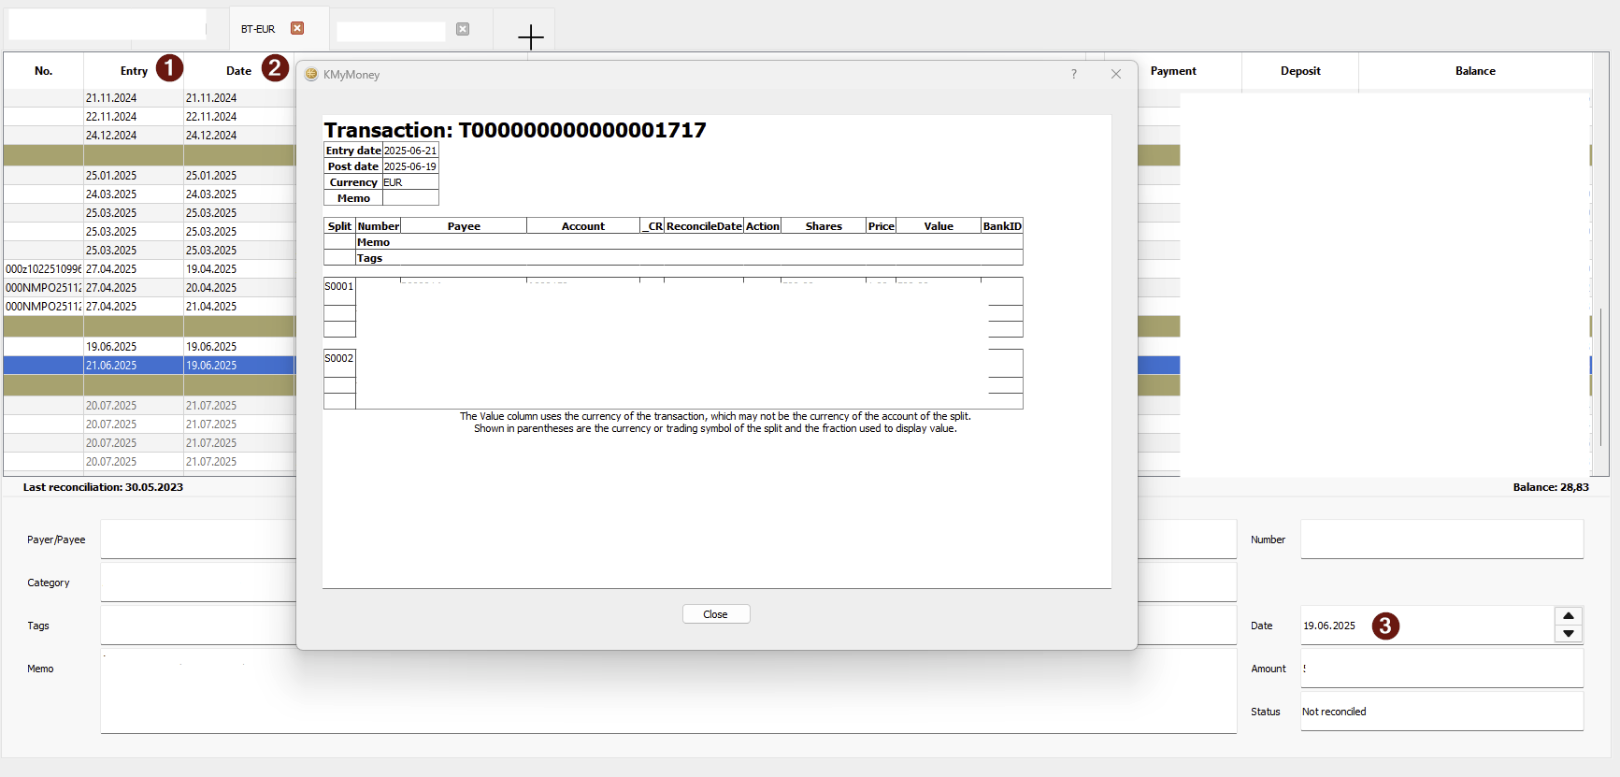Click the Balance column header
This screenshot has width=1620, height=777.
coord(1474,71)
